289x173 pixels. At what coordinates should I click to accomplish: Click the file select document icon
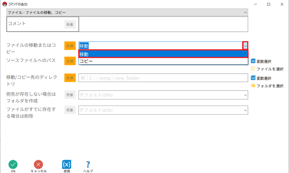tap(253, 69)
